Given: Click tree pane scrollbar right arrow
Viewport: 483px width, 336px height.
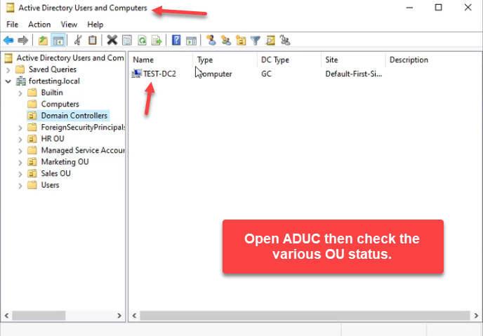Looking at the screenshot, I should pyautogui.click(x=119, y=316).
